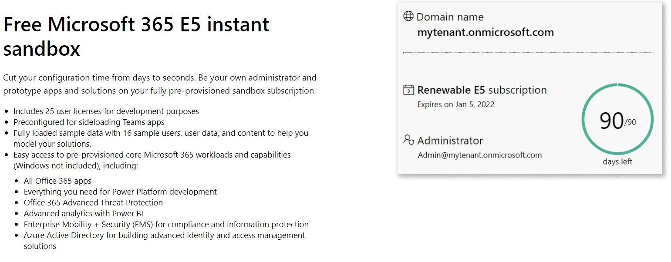Image resolution: width=671 pixels, height=262 pixels.
Task: Click the Administrator label in the card
Action: [x=450, y=141]
